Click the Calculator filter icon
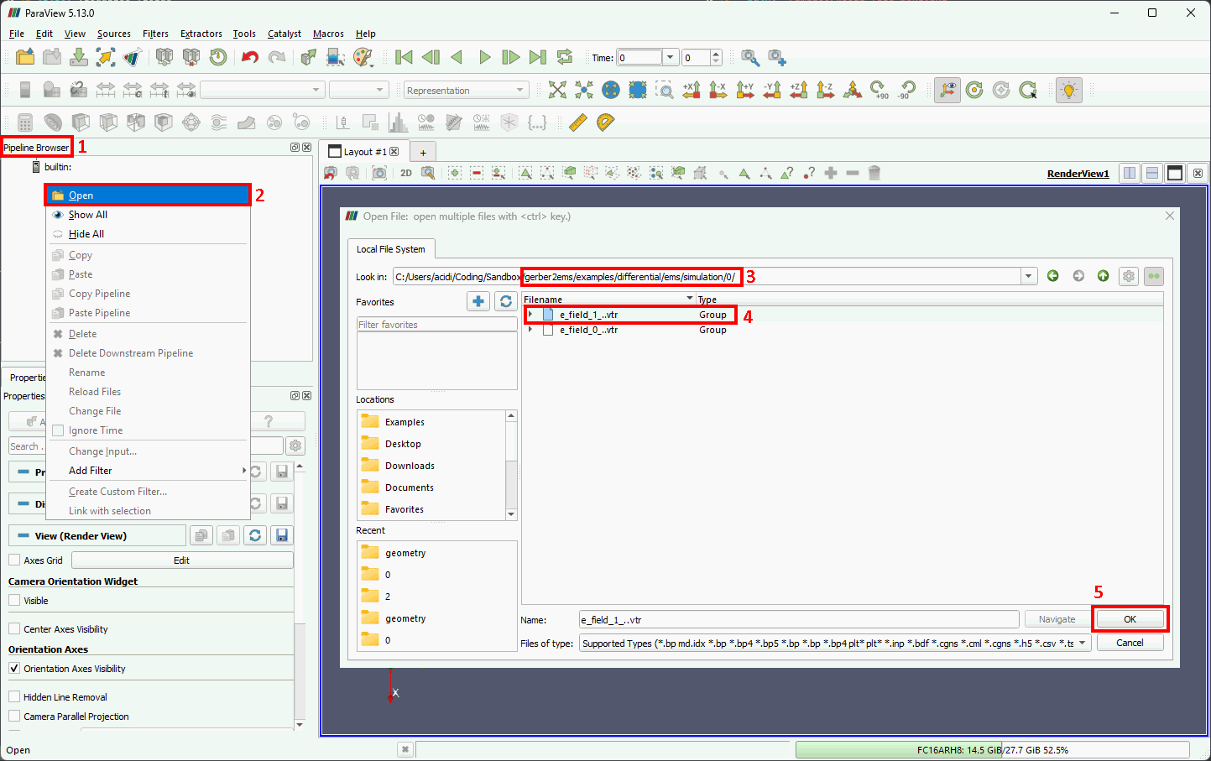This screenshot has width=1211, height=761. tap(25, 122)
